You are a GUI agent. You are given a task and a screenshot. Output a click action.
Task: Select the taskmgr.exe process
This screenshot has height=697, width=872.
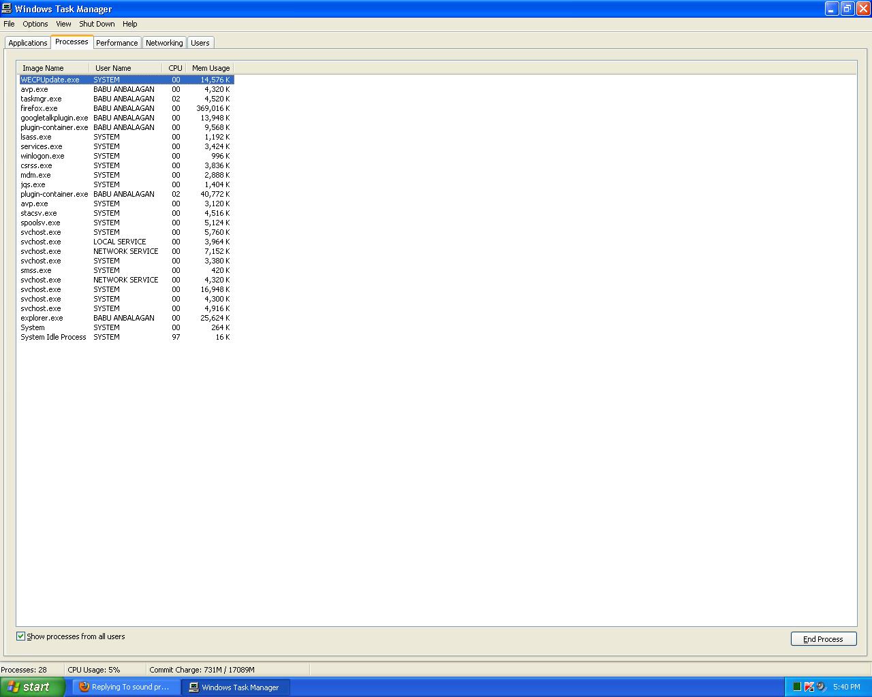[x=126, y=99]
